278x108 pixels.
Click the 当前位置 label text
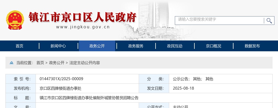(25, 63)
